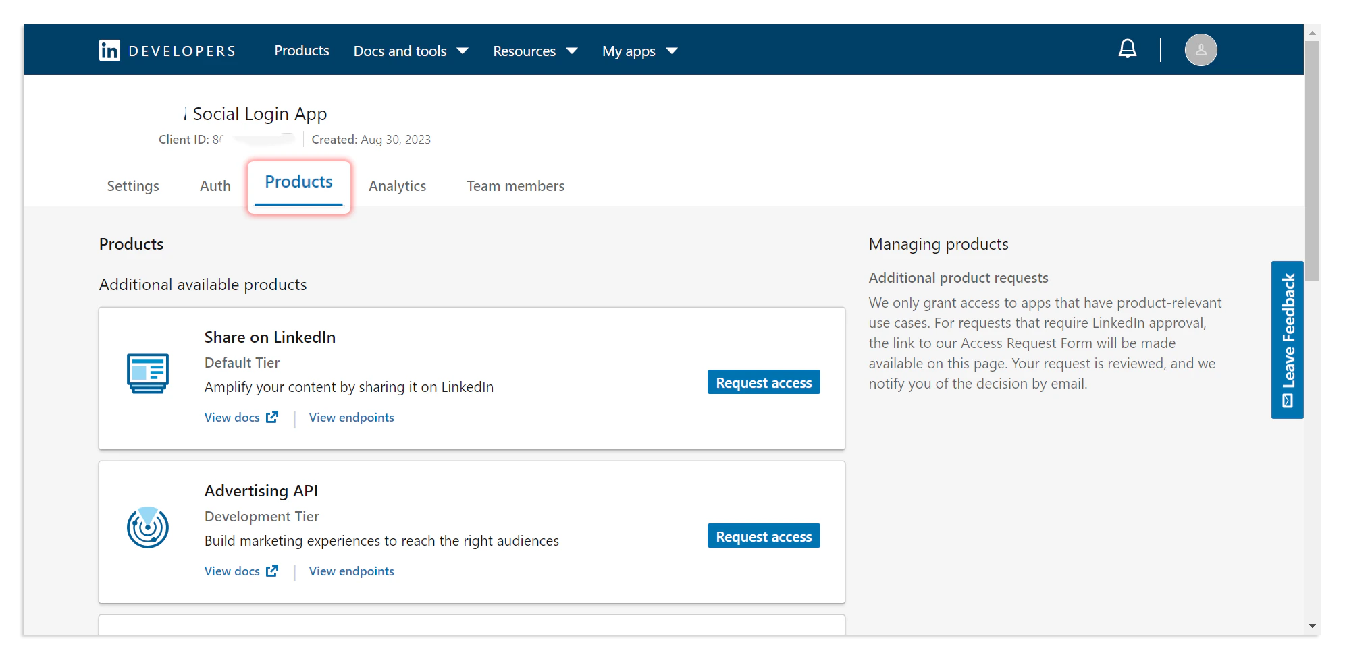Click the external link icon beside Advertising API View docs
Viewport: 1345px width, 659px height.
273,571
